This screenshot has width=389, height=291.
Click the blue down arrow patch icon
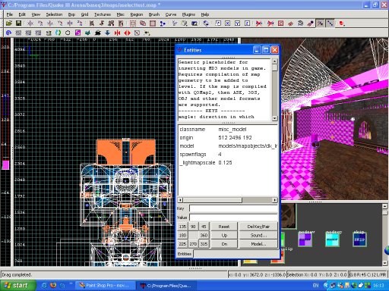coord(107,33)
